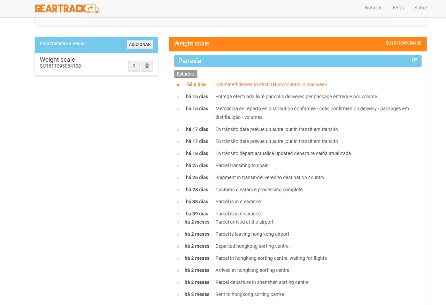Image resolution: width=446 pixels, height=305 pixels.
Task: Open the Notícias page
Action: pos(374,8)
